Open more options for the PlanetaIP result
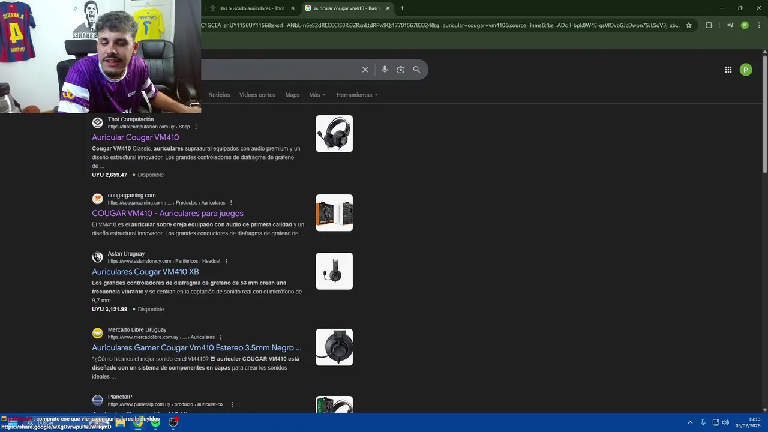768x432 pixels. 232,404
